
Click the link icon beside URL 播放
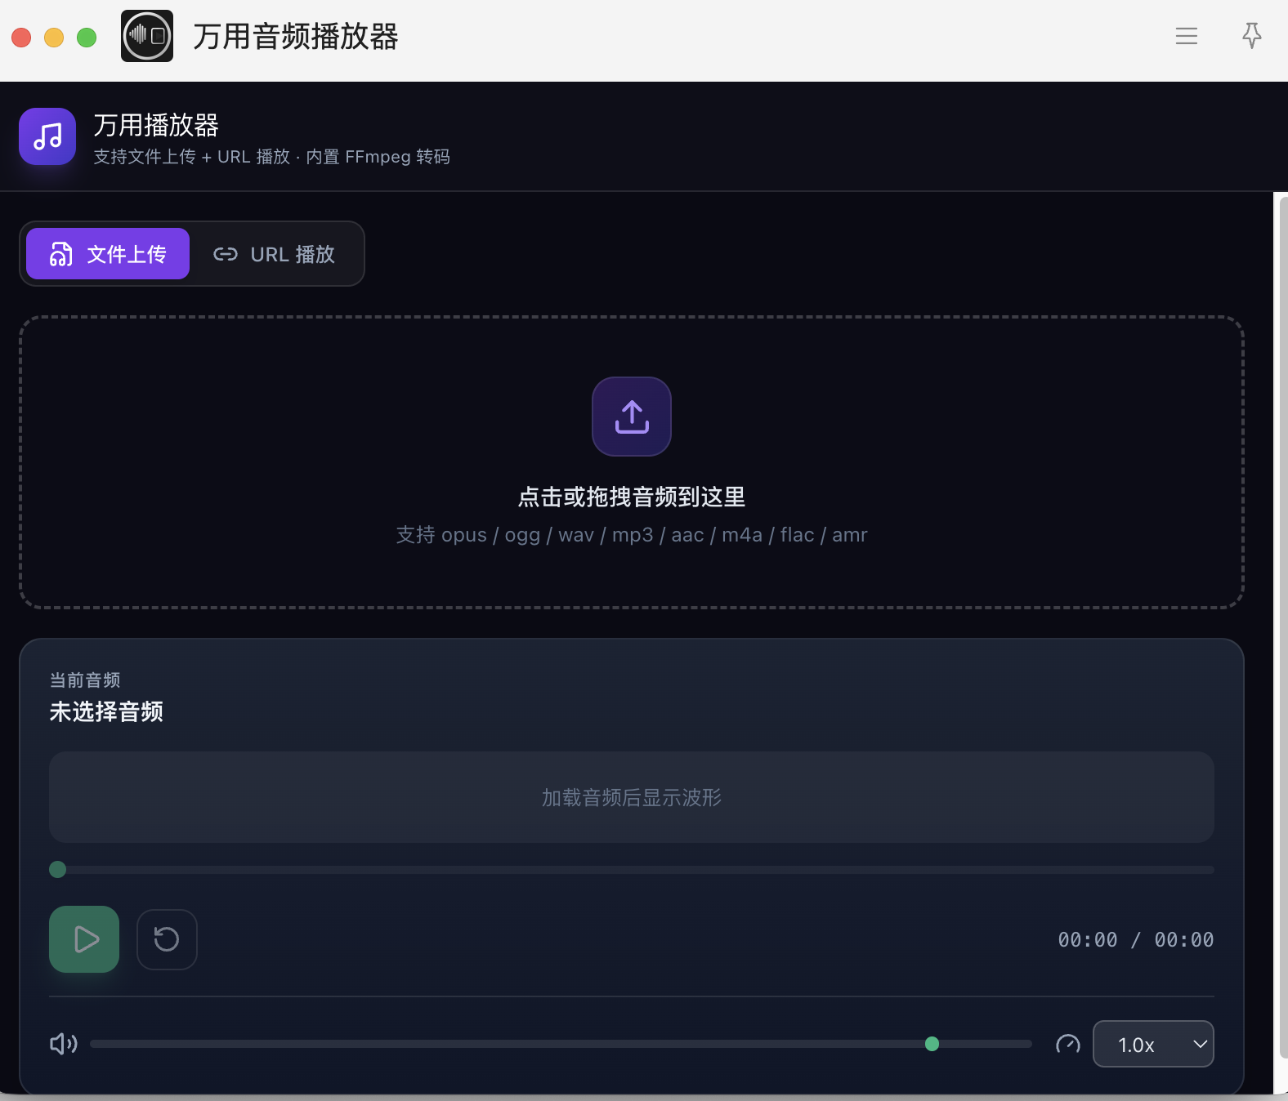coord(225,254)
